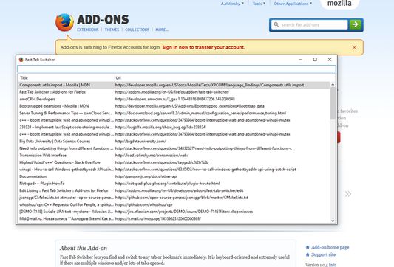Click the scroll-down arrow in tab list
This screenshot has width=394, height=267.
pos(333,221)
